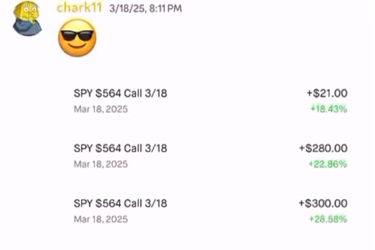Select the Mar 18, 2025 date of the +$300.00 trade

point(101,219)
